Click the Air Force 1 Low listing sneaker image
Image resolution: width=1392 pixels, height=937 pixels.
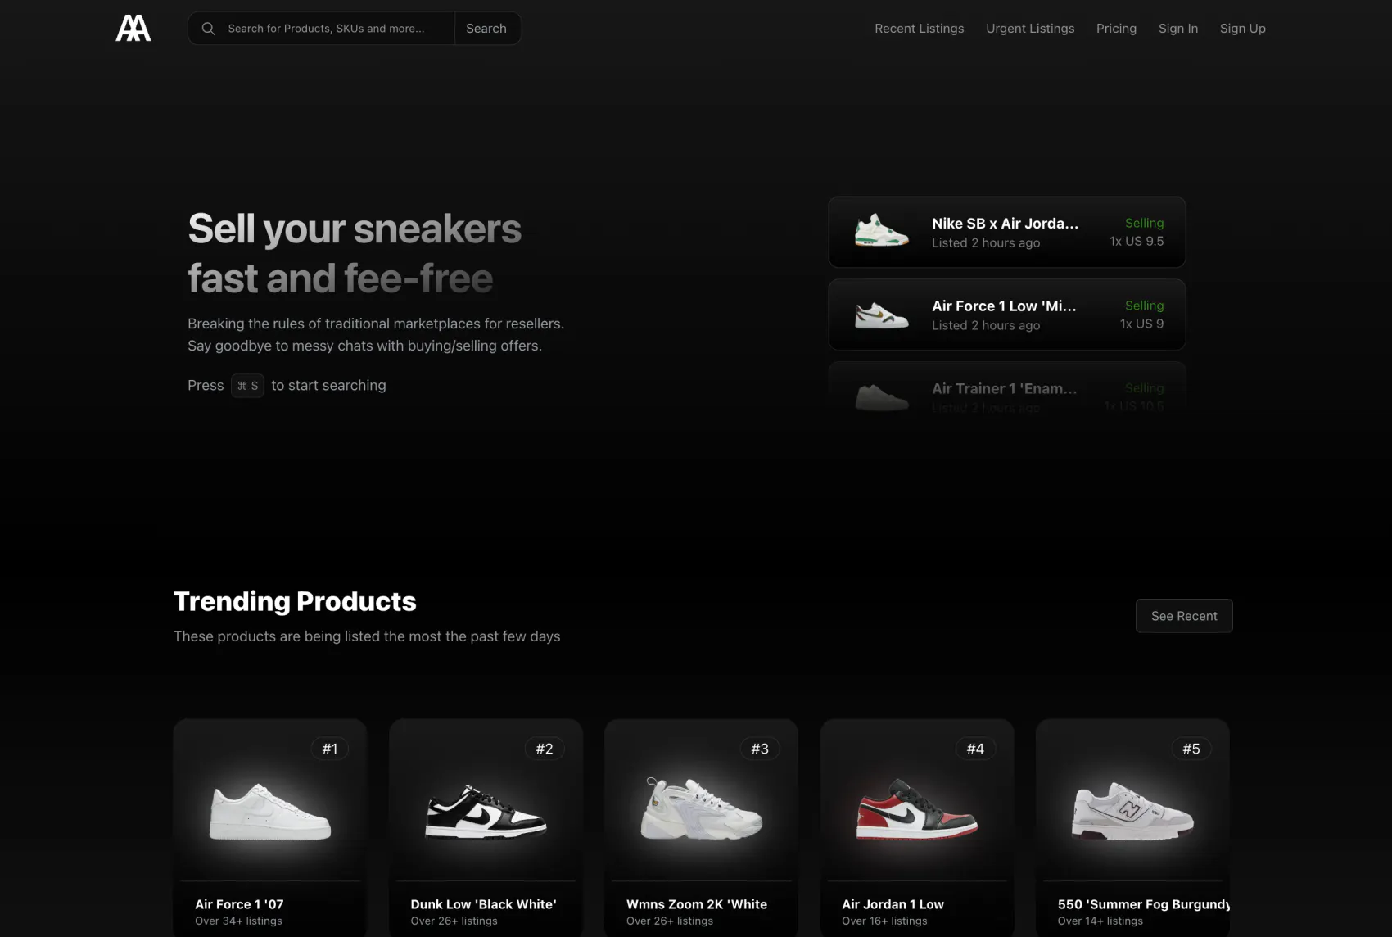point(882,315)
